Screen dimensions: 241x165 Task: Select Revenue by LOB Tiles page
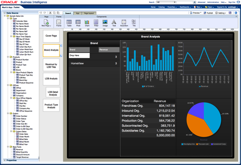51,65
